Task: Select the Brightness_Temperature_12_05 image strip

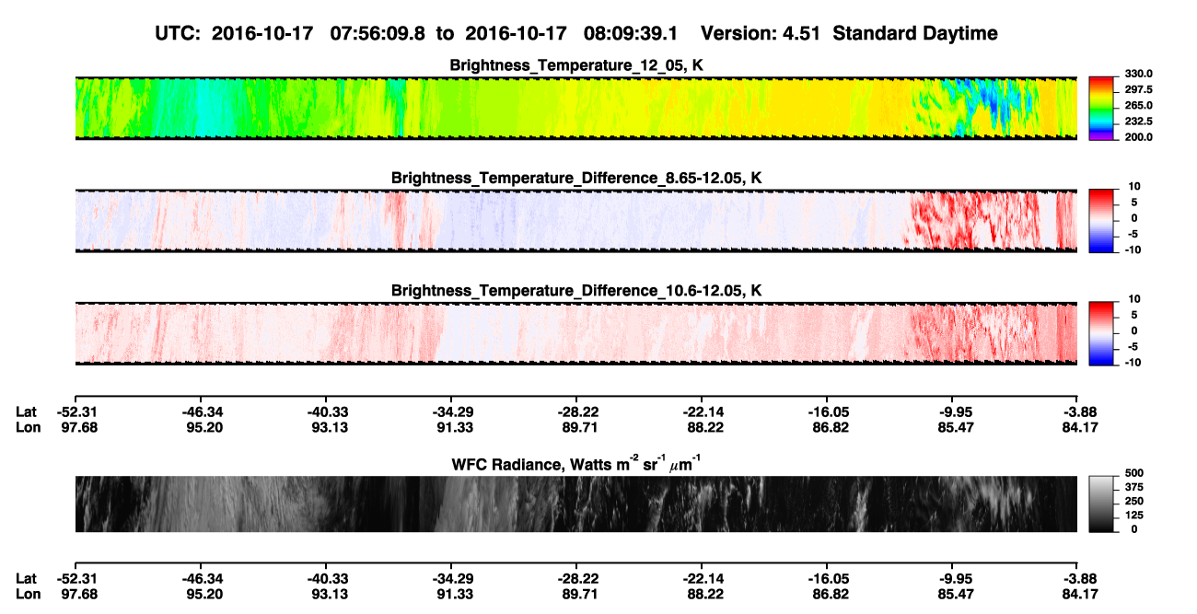Action: [x=575, y=109]
